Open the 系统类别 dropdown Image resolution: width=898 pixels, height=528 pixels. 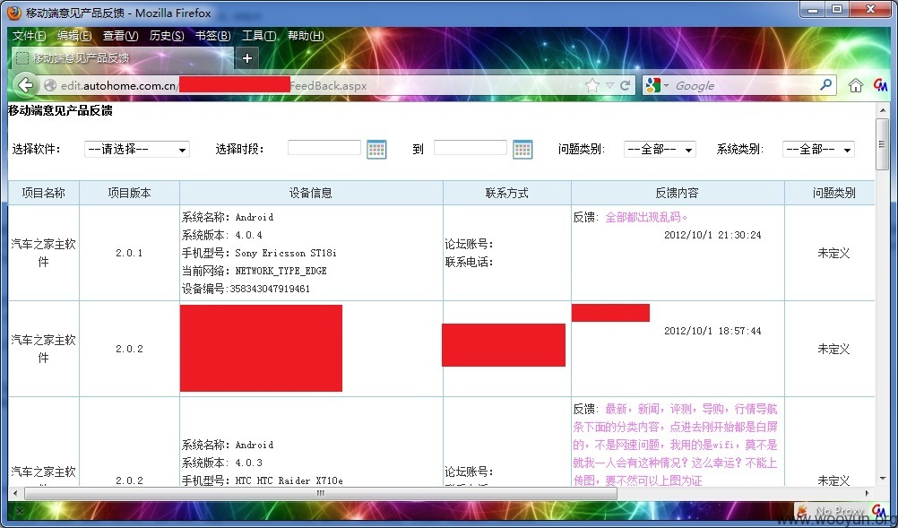point(818,150)
